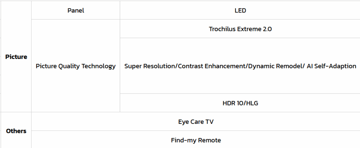Click the HLG text
Image resolution: width=360 pixels, height=148 pixels.
(252, 103)
